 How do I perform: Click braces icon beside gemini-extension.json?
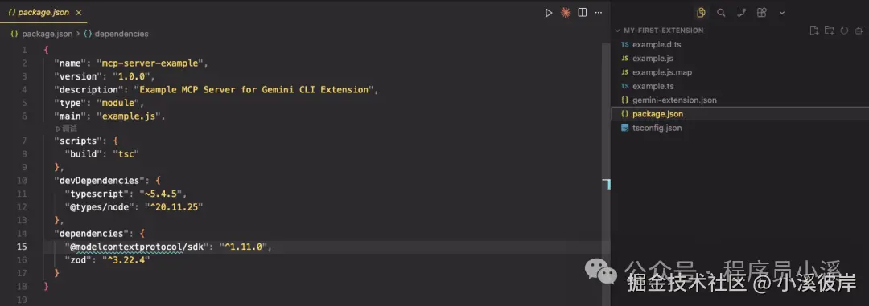click(x=624, y=100)
